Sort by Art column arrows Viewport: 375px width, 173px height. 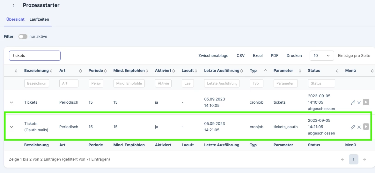point(81,71)
